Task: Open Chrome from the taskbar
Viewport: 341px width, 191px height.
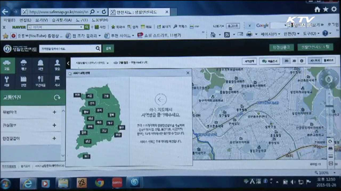Action: coord(100,183)
